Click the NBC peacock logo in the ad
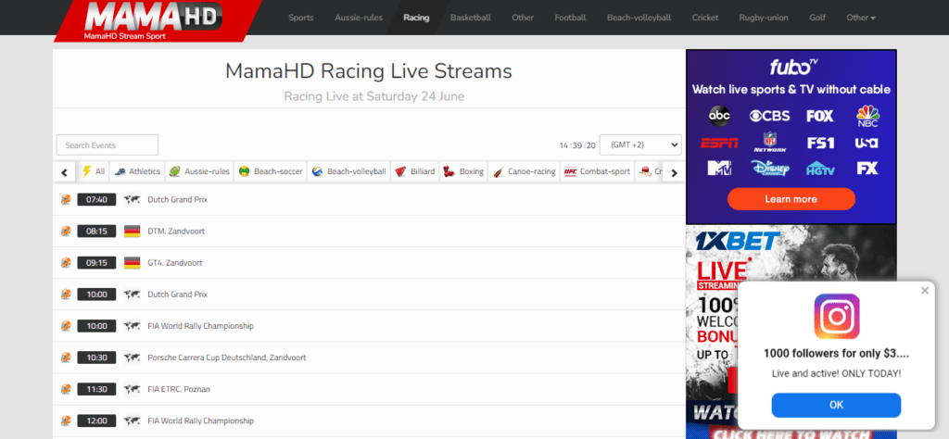Screen dimensions: 949x439 867,116
